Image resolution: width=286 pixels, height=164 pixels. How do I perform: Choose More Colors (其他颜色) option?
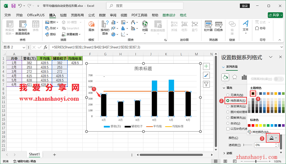[260, 132]
